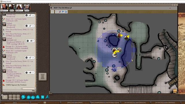Click the small icon at the map's bottom-right corner

point(175,91)
